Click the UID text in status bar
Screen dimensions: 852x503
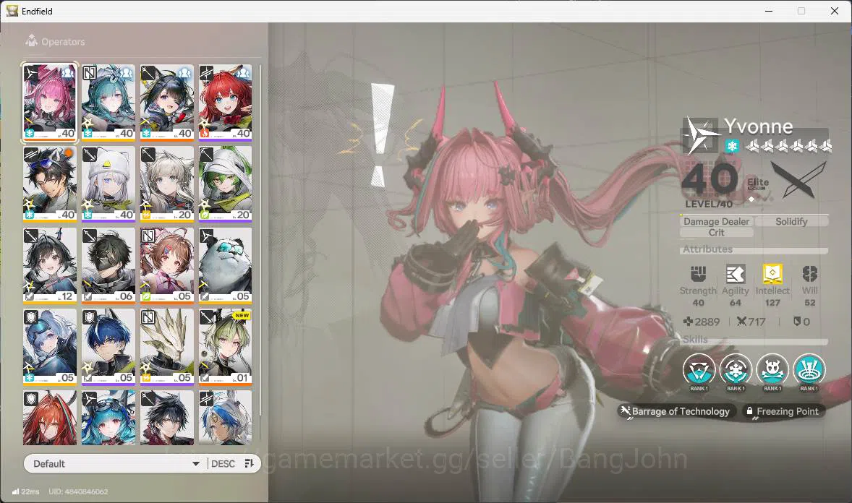[x=78, y=491]
